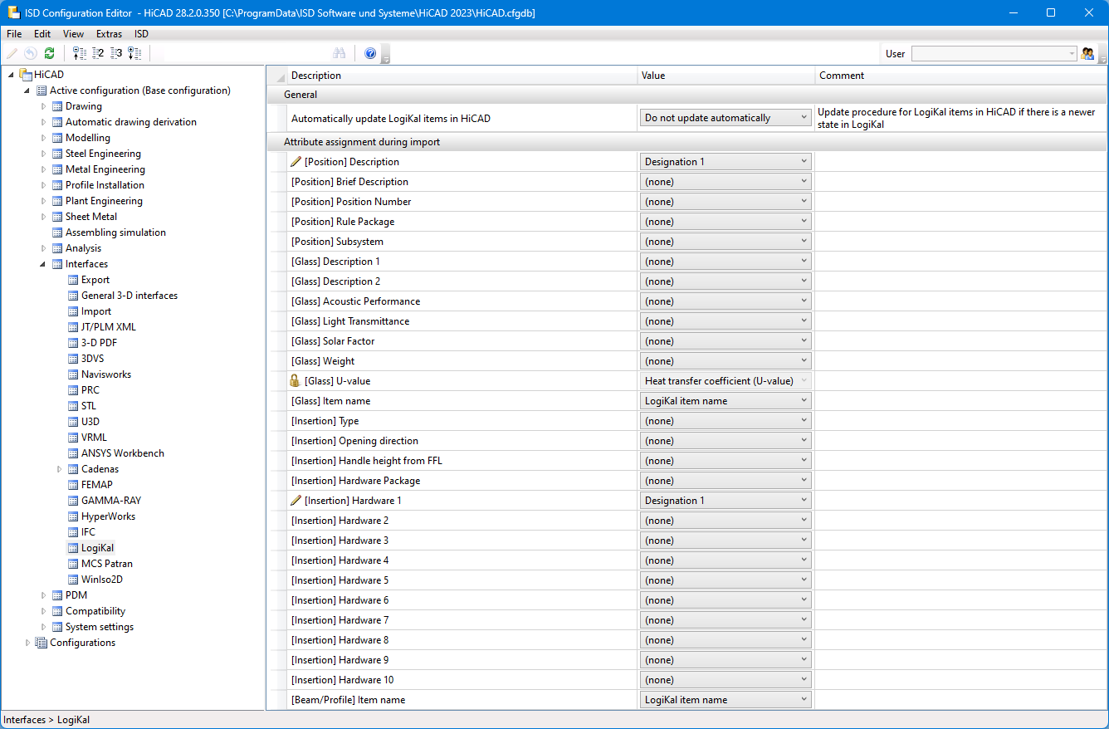Viewport: 1109px width, 729px height.
Task: Open the Automatically update LogiKal items dropdown
Action: click(725, 118)
